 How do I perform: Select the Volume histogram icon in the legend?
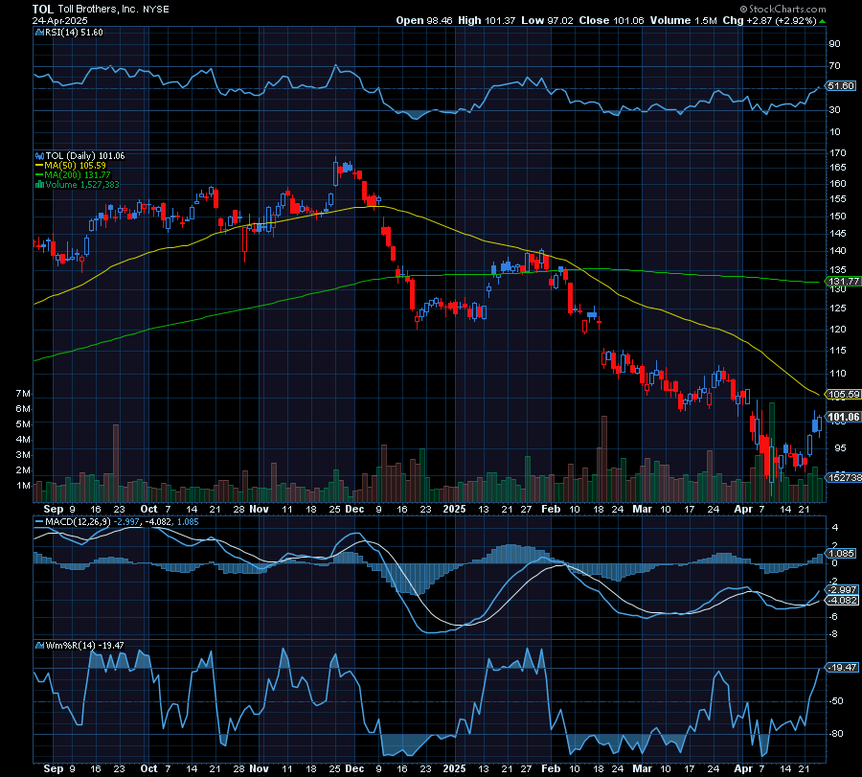39,184
